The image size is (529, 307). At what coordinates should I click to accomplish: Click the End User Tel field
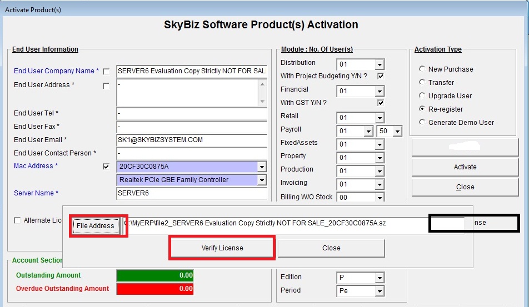(x=192, y=114)
